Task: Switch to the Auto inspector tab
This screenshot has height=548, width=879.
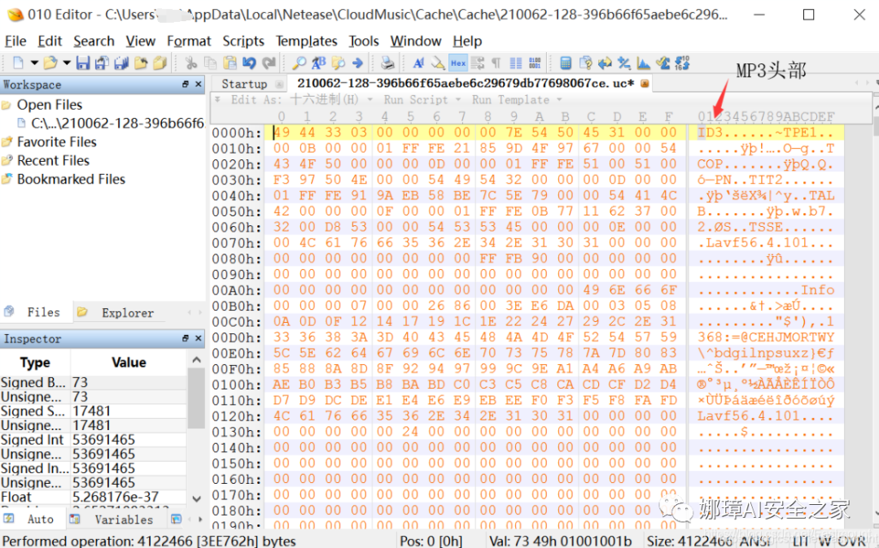Action: pyautogui.click(x=33, y=520)
